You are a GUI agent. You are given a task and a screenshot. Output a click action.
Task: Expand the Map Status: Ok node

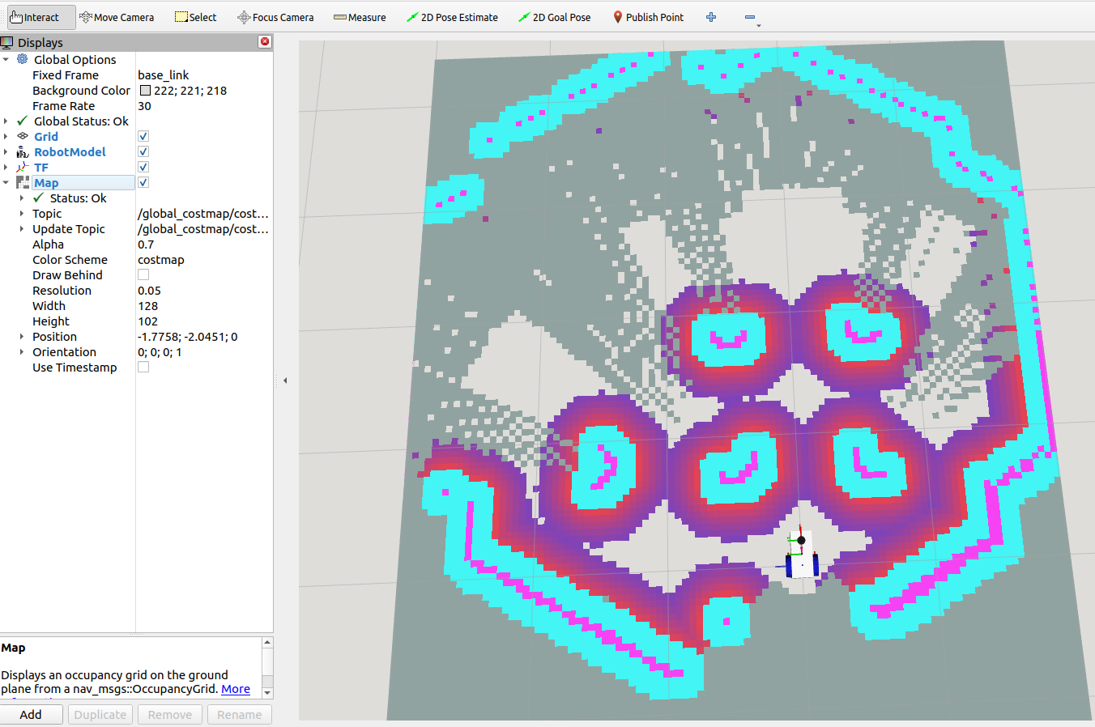pos(22,198)
